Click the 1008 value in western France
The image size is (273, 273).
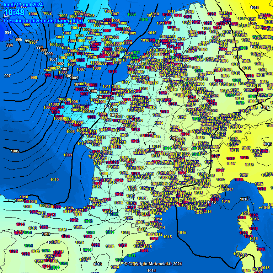(104, 173)
